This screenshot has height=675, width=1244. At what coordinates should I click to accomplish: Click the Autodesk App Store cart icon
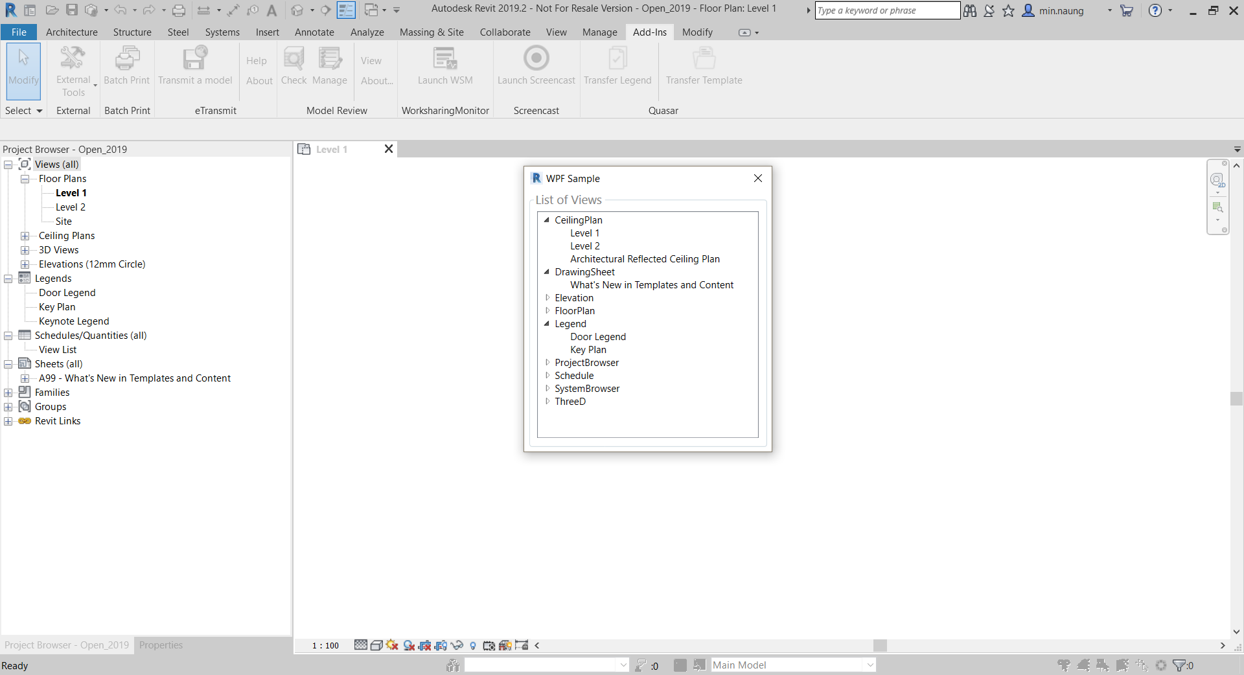pyautogui.click(x=1127, y=10)
